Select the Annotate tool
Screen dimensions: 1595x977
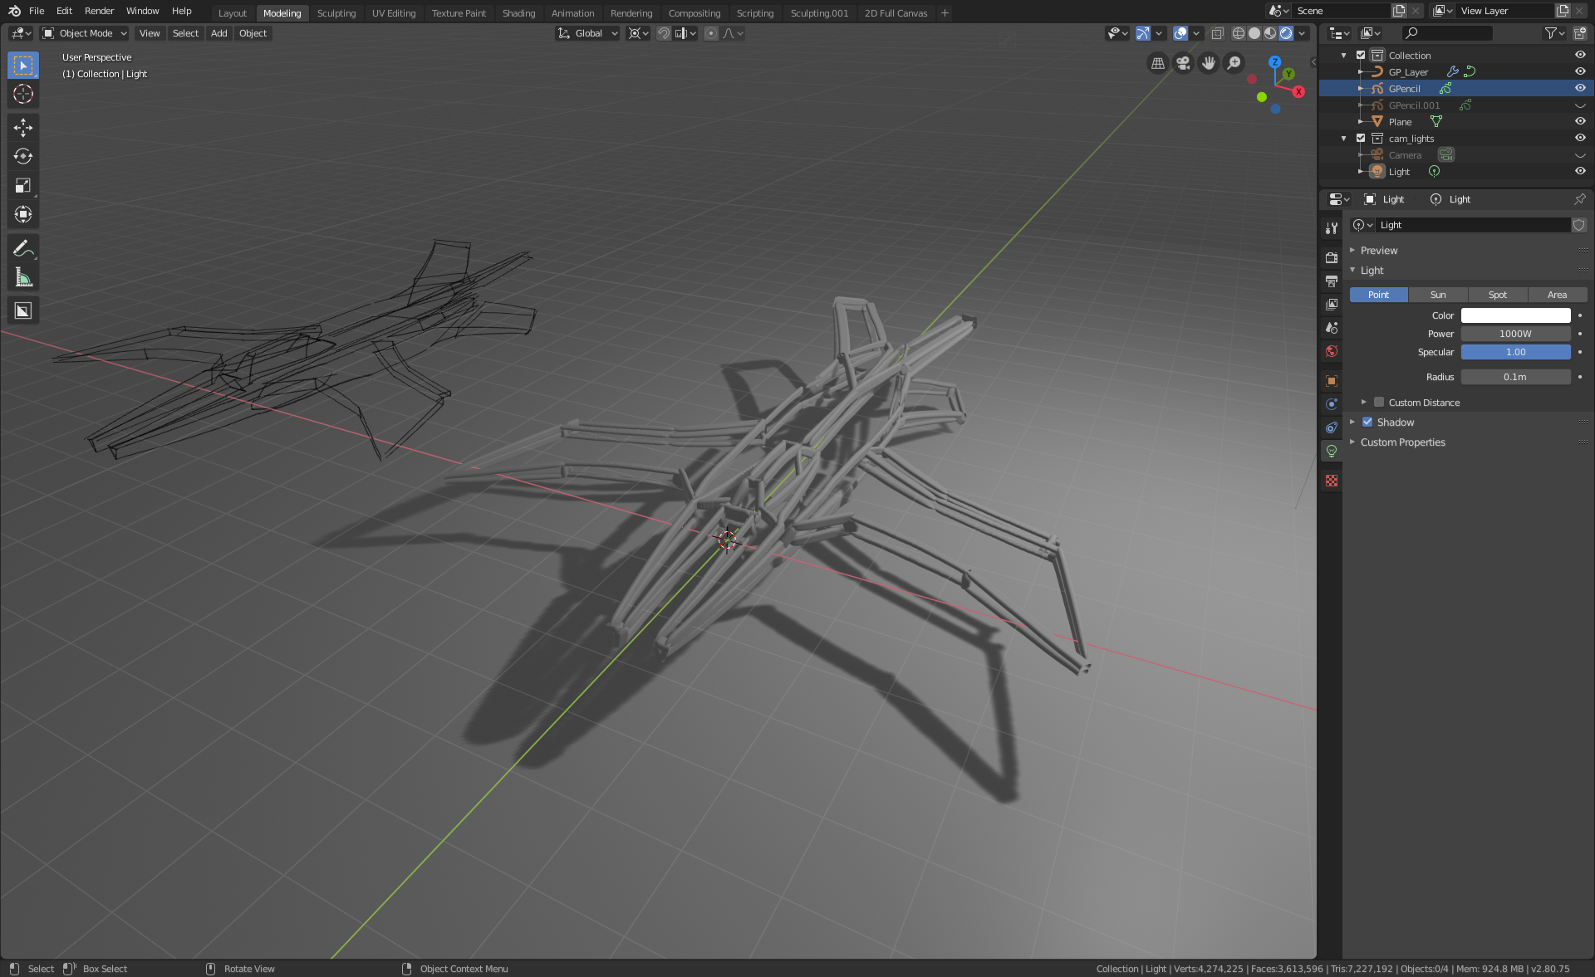click(x=23, y=248)
